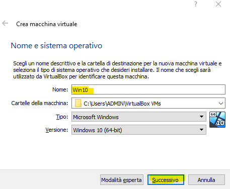This screenshot has height=189, width=230.
Task: Open the Versione dropdown showing Windows 10 (64-bit)
Action: point(139,130)
